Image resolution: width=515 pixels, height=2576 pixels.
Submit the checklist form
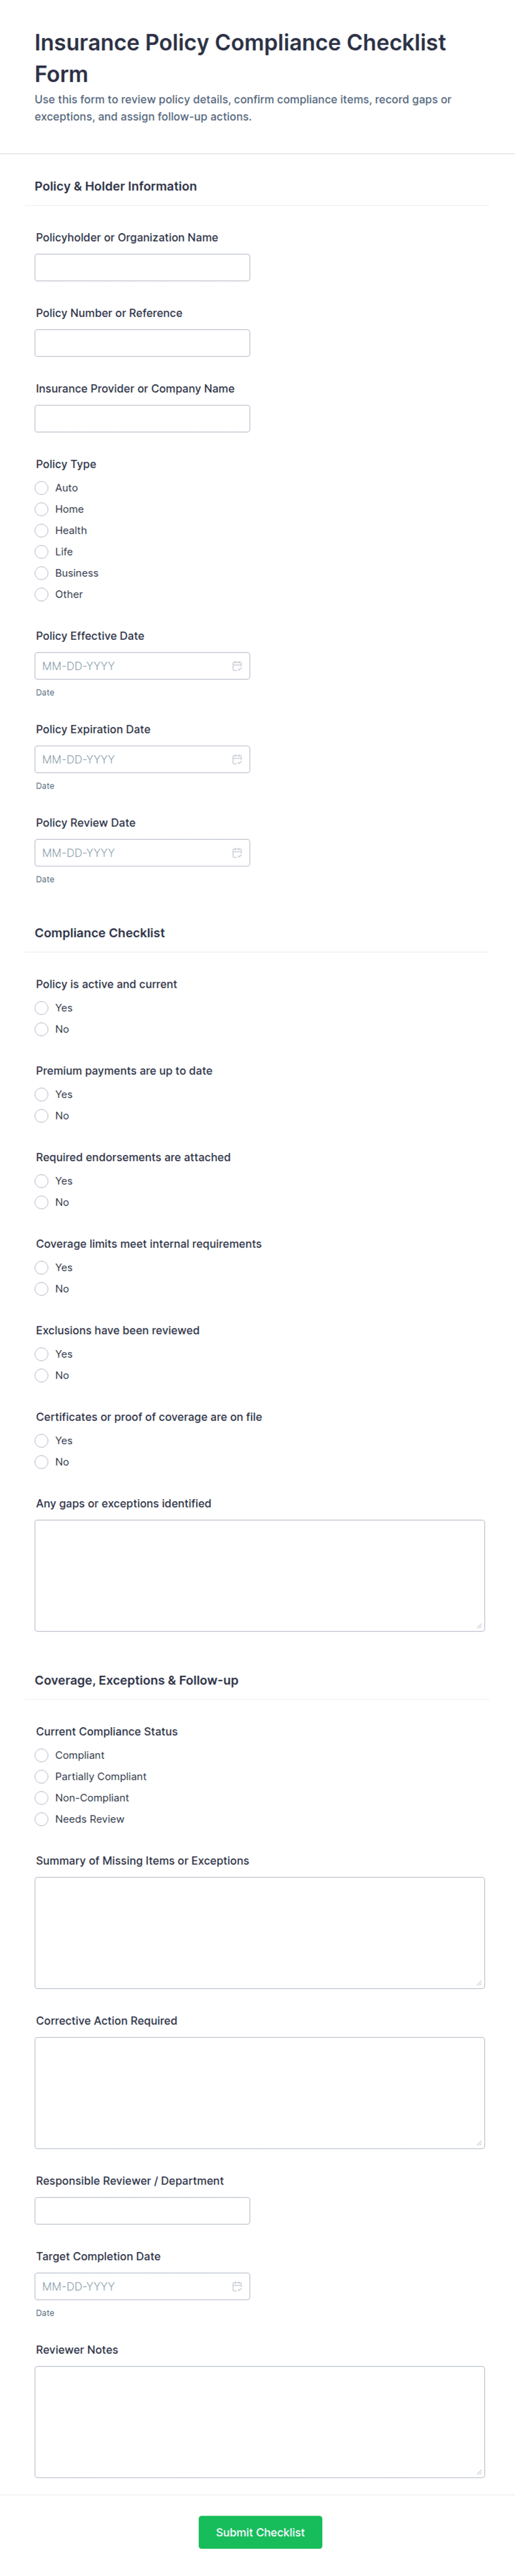[260, 2532]
